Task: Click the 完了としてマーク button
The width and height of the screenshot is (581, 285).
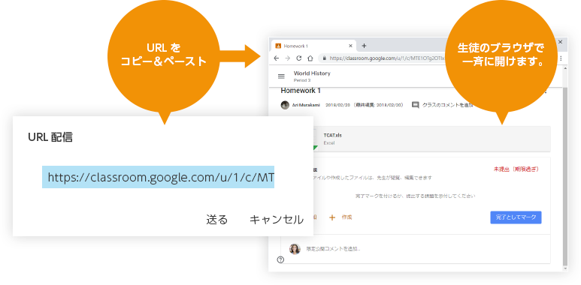Action: pos(516,217)
